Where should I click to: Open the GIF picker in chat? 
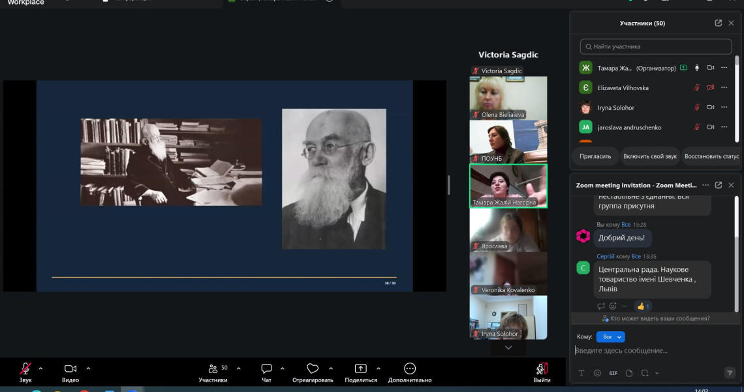(613, 373)
